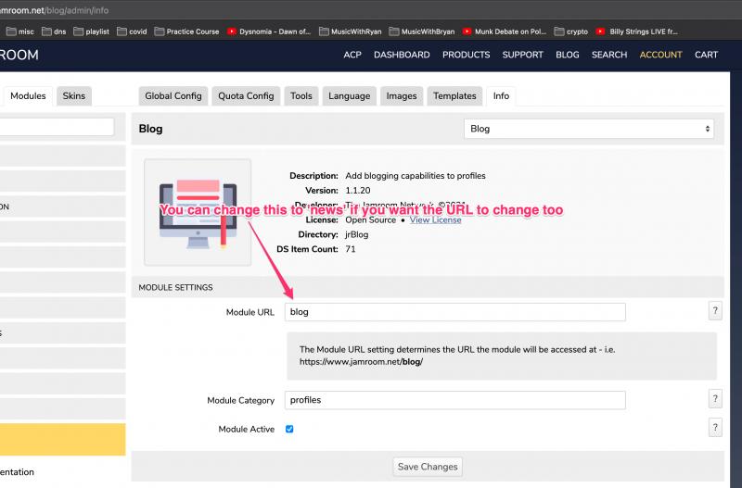Click the Module Category input field
The height and width of the screenshot is (488, 742).
454,400
